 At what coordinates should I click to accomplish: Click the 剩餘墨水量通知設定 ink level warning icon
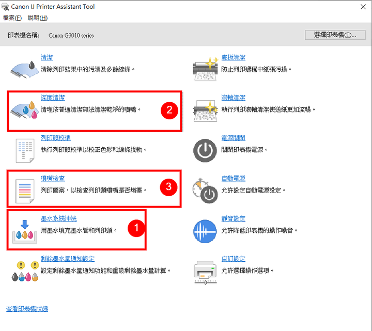pos(25,271)
